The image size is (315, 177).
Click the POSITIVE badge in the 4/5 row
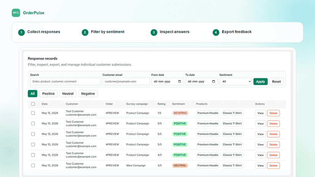[x=180, y=155]
